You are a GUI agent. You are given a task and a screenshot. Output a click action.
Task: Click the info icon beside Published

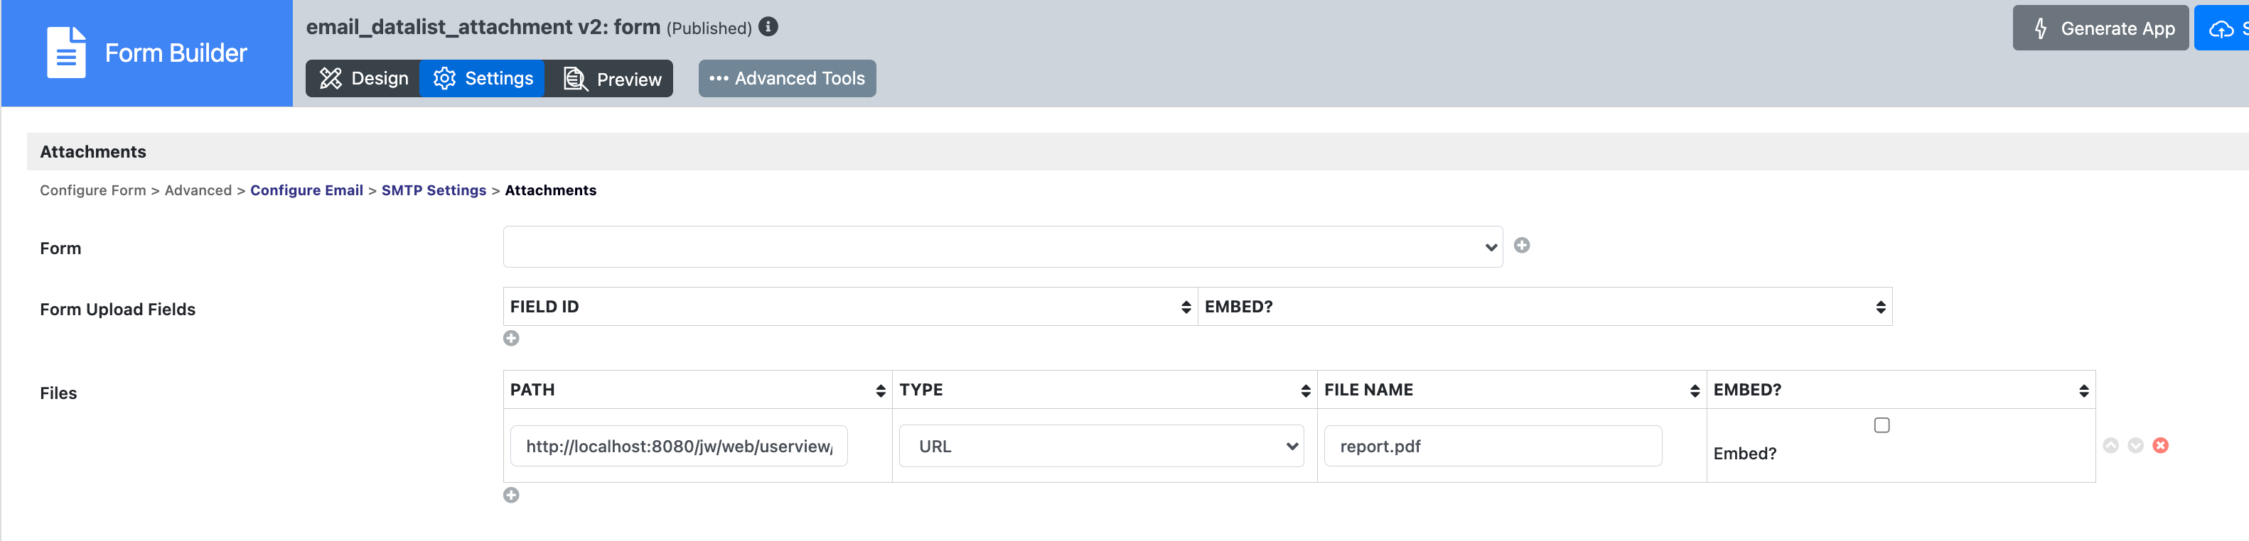tap(768, 27)
